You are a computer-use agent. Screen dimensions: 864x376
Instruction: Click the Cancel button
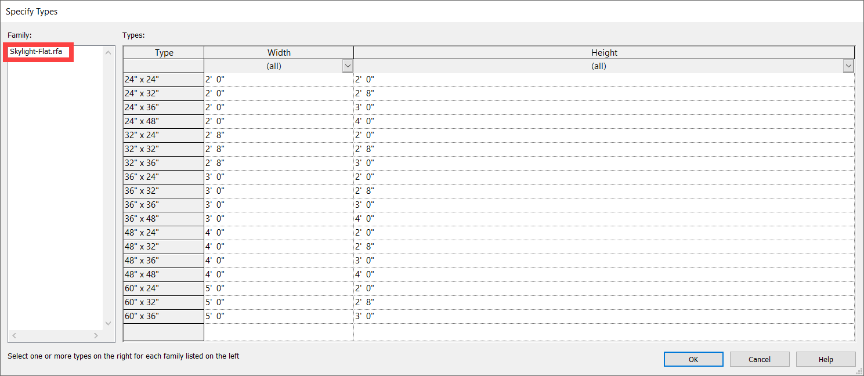pyautogui.click(x=759, y=359)
